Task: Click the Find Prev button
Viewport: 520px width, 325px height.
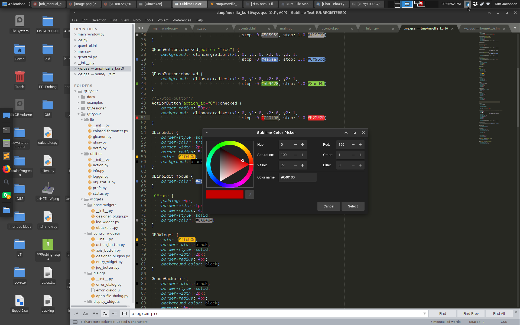Action: 471,314
